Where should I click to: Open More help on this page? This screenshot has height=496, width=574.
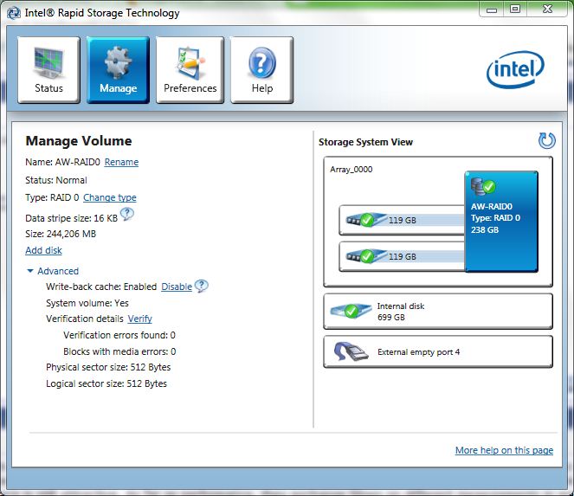(x=504, y=450)
